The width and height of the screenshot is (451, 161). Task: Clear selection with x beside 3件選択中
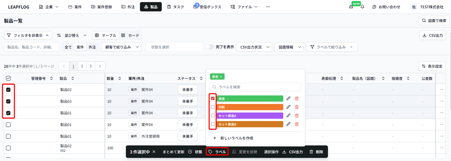(x=154, y=152)
